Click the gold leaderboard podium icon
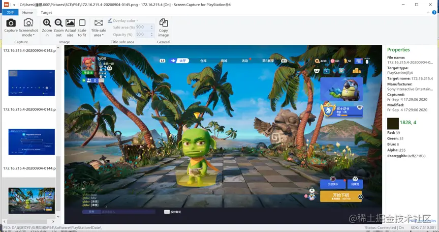 (x=357, y=71)
